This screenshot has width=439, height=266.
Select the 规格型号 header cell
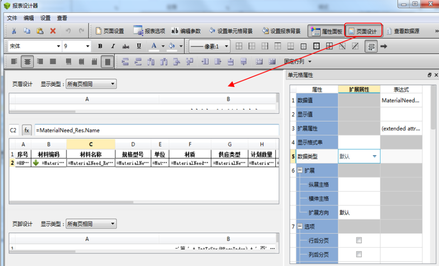pyautogui.click(x=133, y=154)
